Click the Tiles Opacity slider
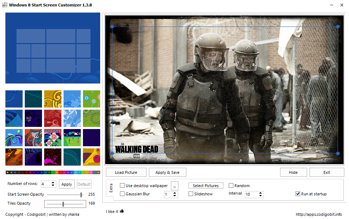Image resolution: width=349 pixels, height=219 pixels. [x=65, y=204]
